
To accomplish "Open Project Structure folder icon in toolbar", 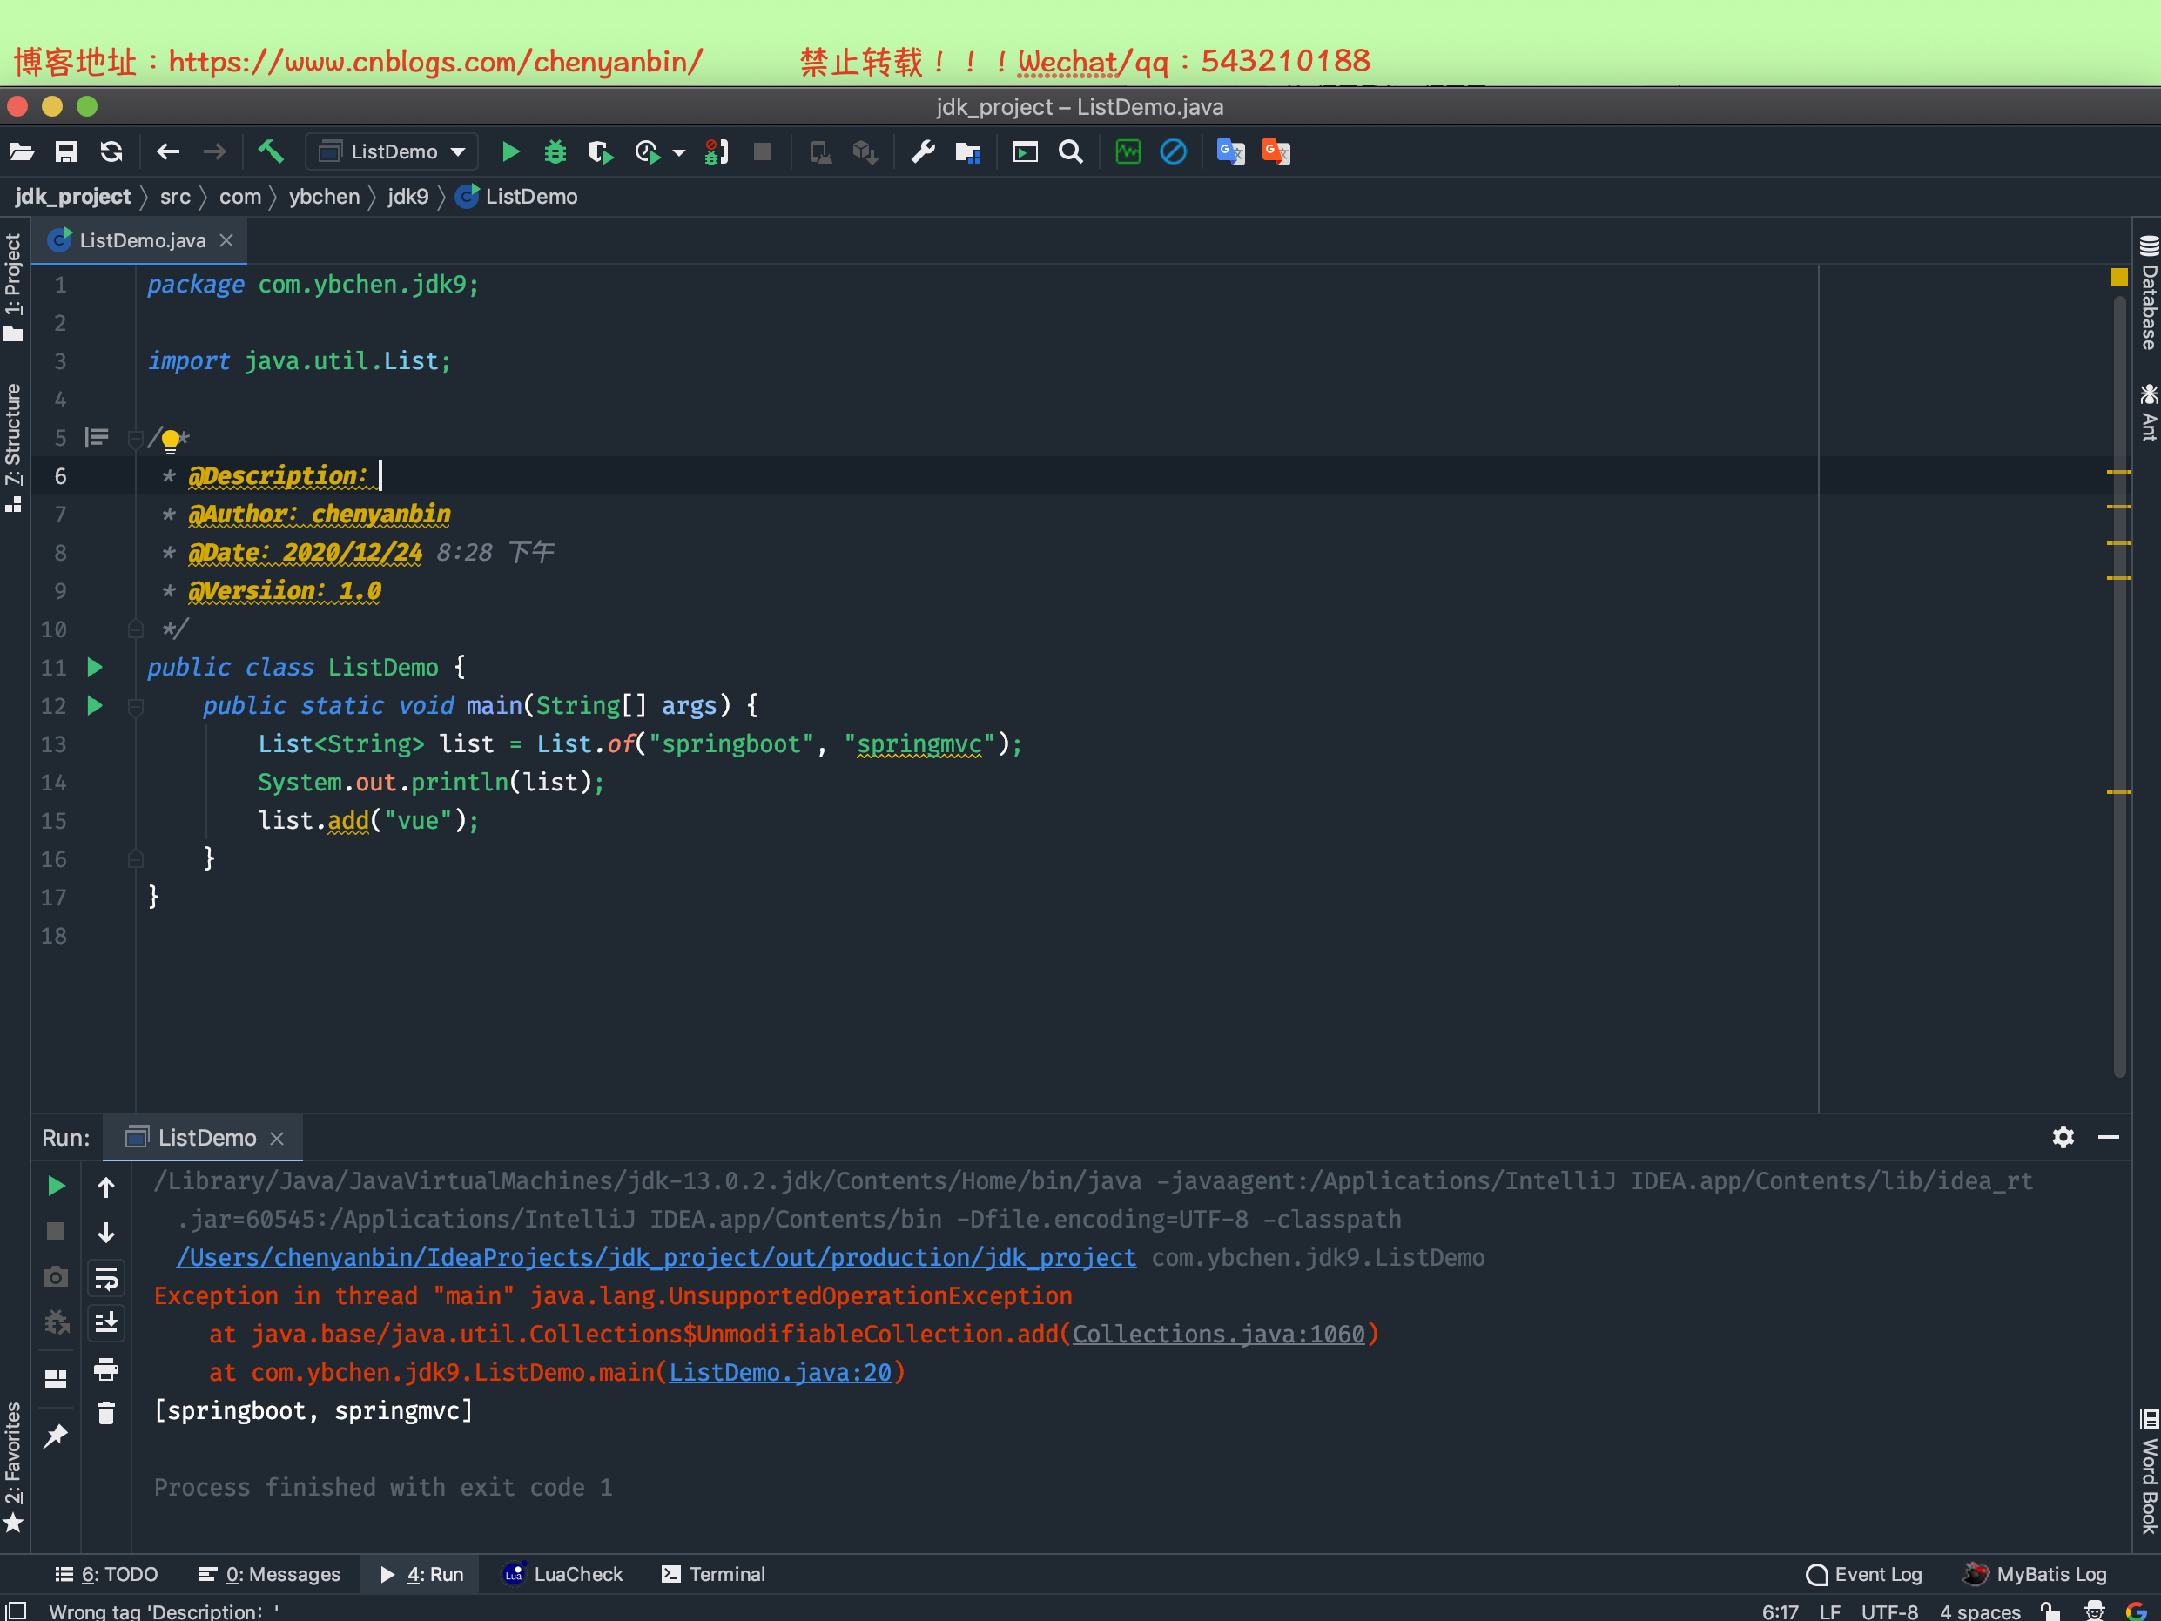I will click(x=967, y=151).
